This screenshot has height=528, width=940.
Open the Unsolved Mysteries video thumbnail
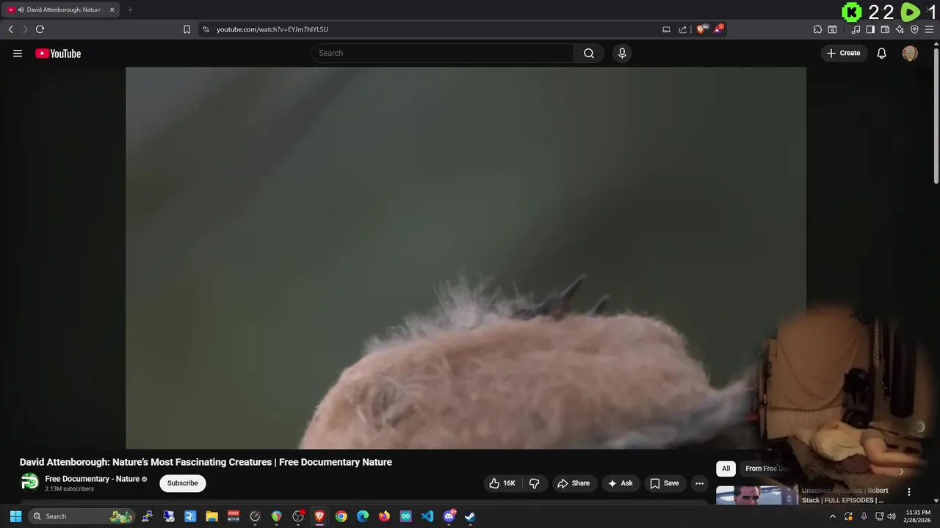pyautogui.click(x=756, y=496)
